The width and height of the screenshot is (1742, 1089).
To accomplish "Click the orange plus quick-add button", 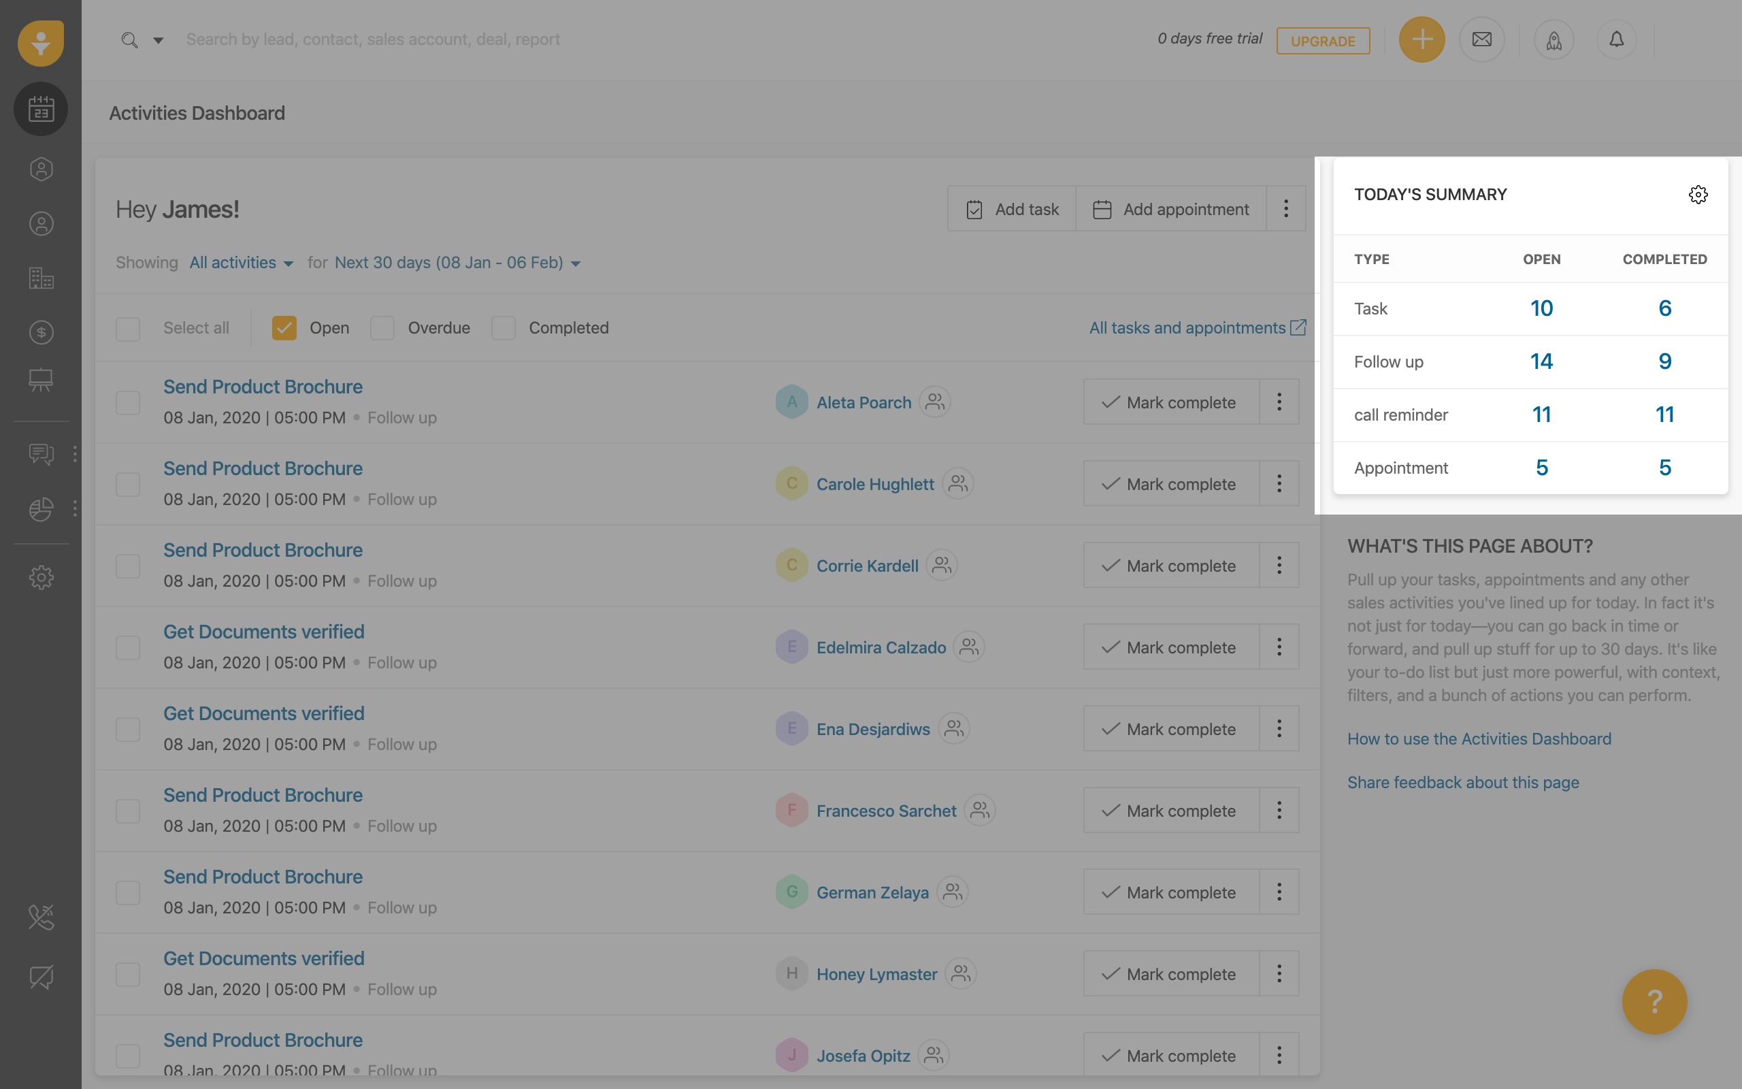I will click(x=1421, y=39).
